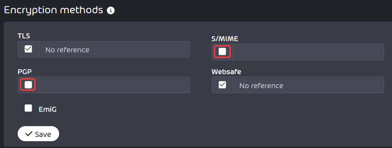Click the S/MIME field label
The width and height of the screenshot is (392, 148).
coord(225,38)
